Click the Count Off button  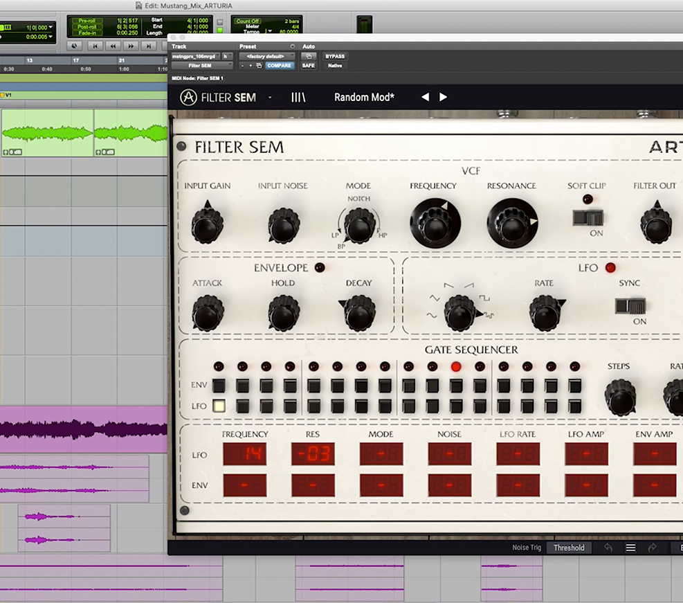tap(248, 21)
